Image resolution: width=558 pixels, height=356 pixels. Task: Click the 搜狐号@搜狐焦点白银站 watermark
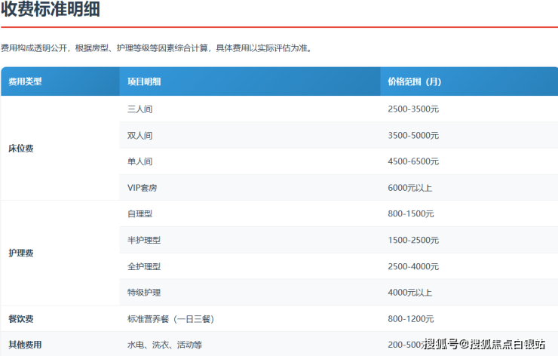tap(483, 344)
